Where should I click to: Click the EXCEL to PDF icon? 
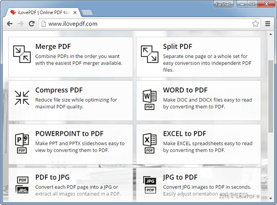[x=150, y=143]
